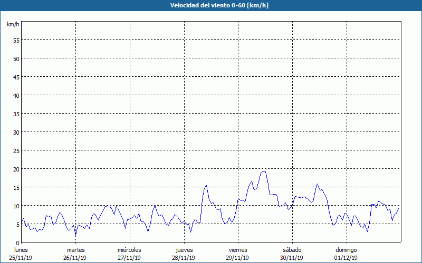Click the '28/11/19' date label
The width and height of the screenshot is (422, 263).
(x=184, y=258)
